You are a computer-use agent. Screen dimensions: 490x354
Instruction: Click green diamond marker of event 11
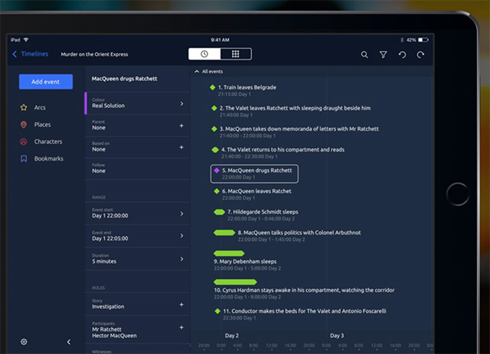[x=217, y=311]
